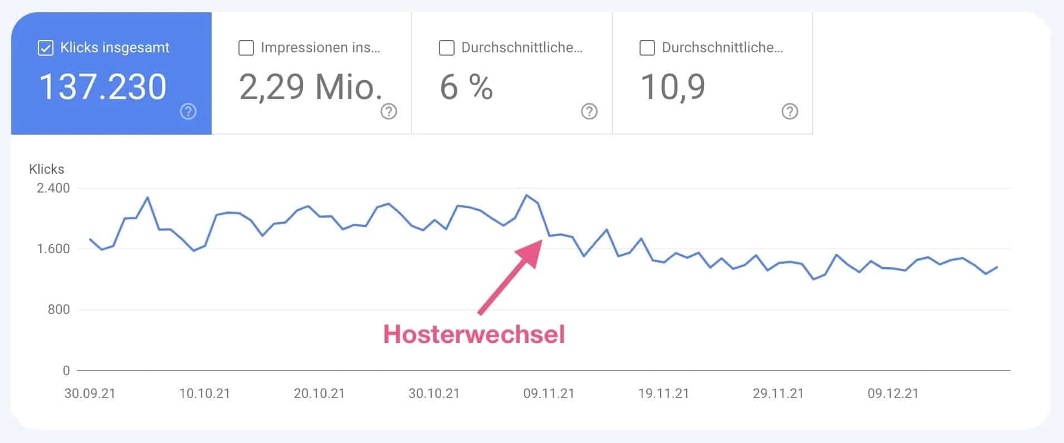Open help for the average position metric card
Image resolution: width=1064 pixels, height=443 pixels.
(x=789, y=111)
